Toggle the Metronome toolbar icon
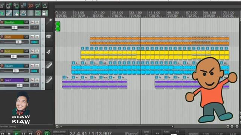 tap(45, 6)
